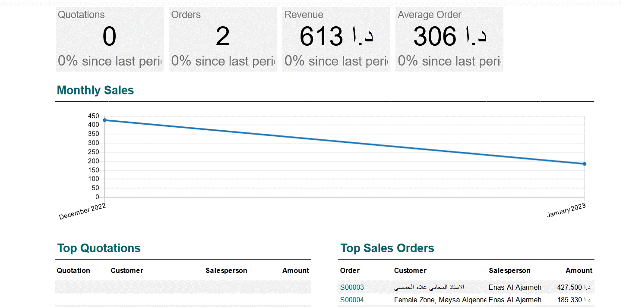Click the January 2023 chart data point
Image resolution: width=623 pixels, height=307 pixels.
[584, 164]
